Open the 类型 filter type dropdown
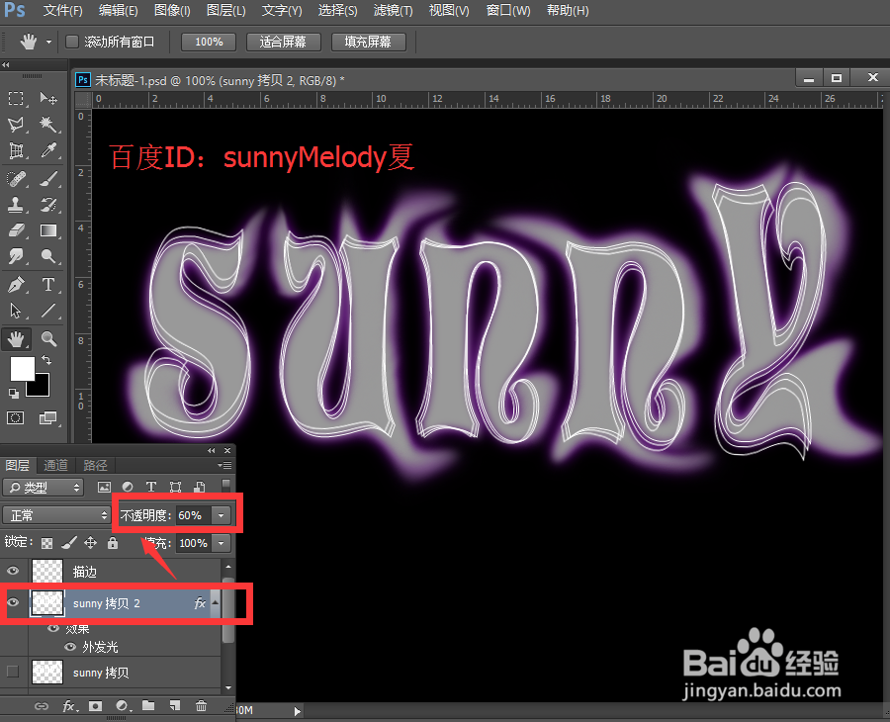This screenshot has width=890, height=722. 44,488
